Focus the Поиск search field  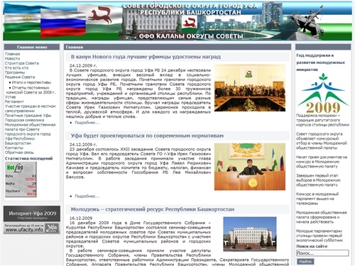coord(322,253)
